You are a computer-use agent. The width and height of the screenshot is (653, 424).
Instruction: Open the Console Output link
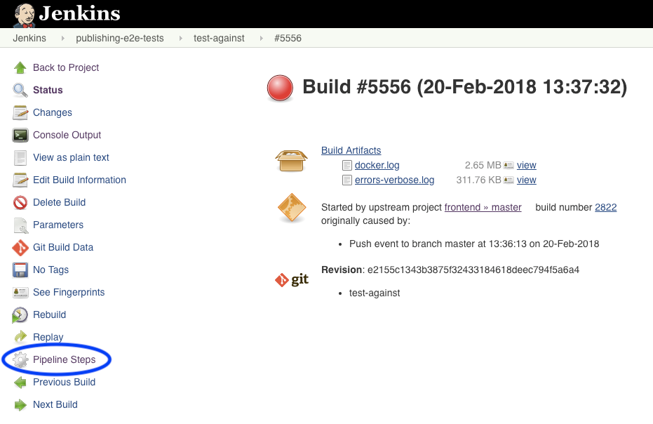point(67,135)
